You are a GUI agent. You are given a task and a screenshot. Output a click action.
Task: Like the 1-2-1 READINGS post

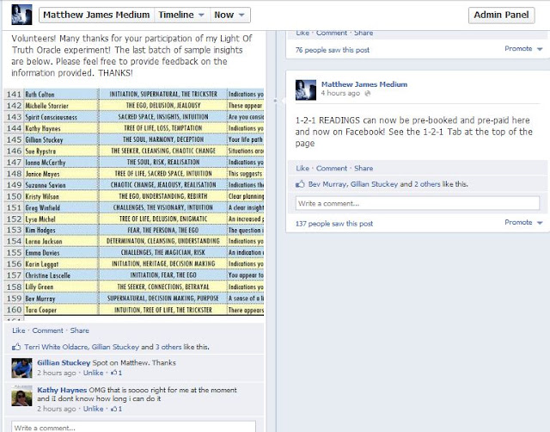(302, 168)
